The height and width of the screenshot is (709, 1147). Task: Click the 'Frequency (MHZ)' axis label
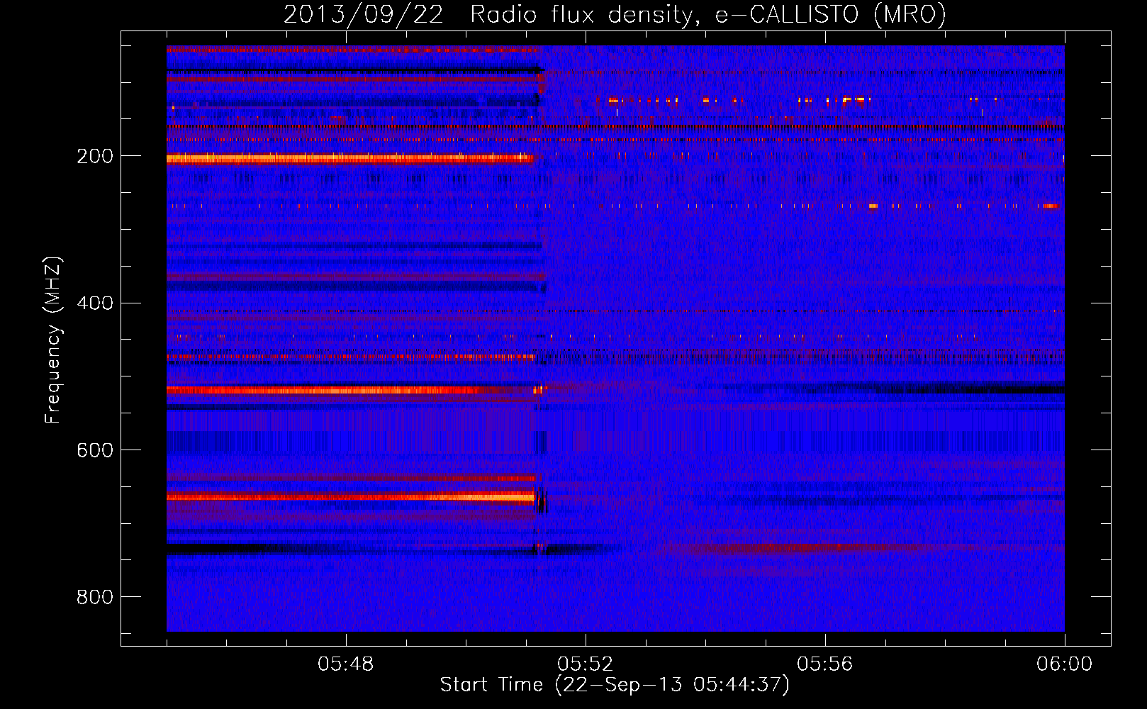[53, 340]
